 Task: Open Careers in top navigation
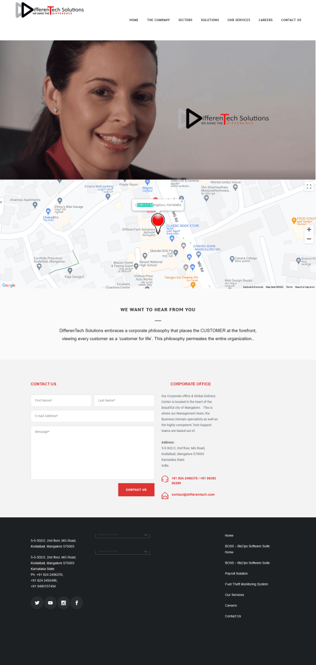pos(265,20)
